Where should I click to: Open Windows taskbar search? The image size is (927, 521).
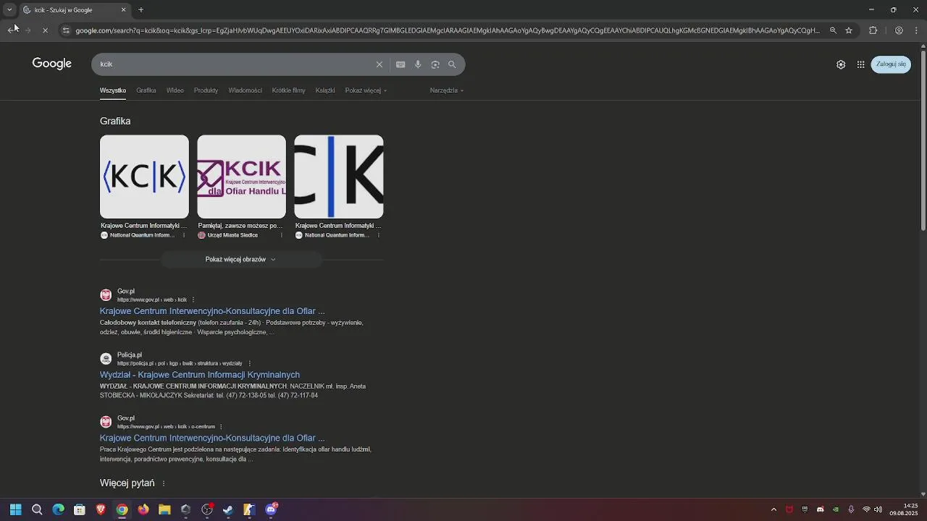(37, 509)
